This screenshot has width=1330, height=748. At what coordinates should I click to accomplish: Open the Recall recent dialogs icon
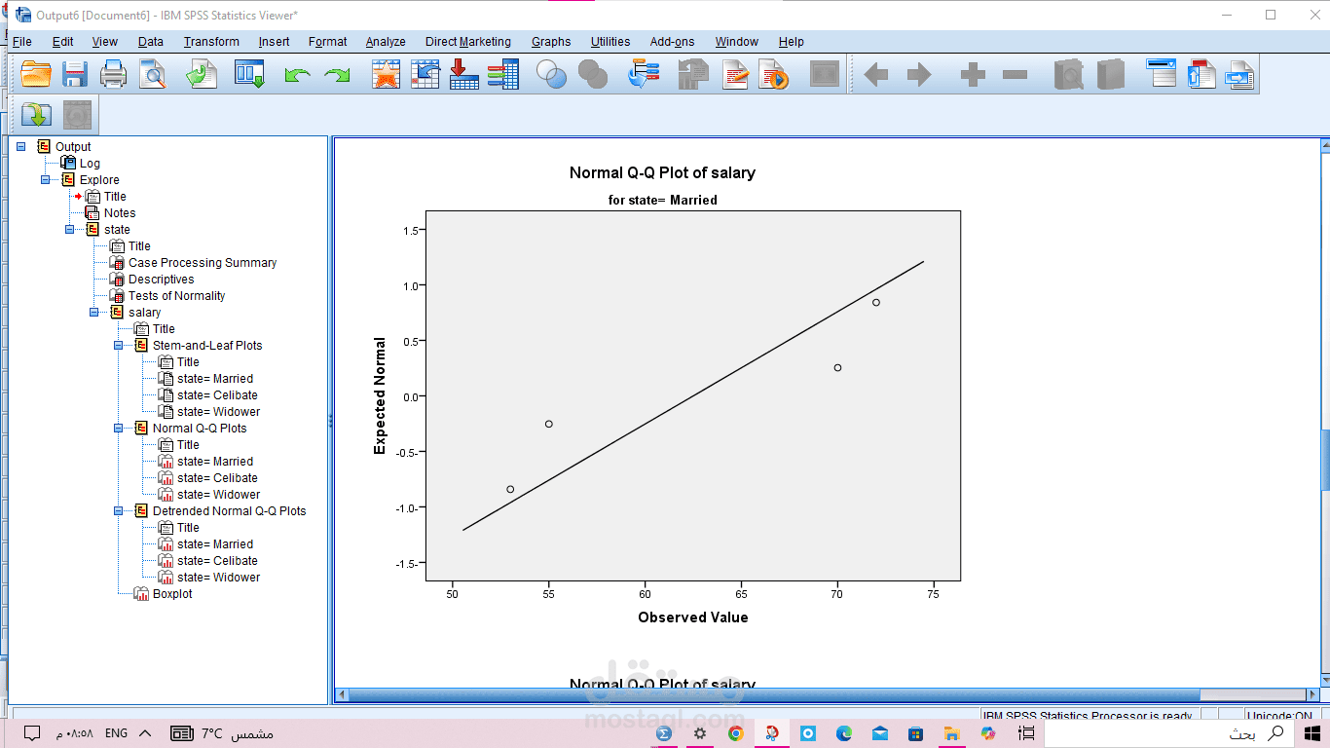click(x=249, y=74)
